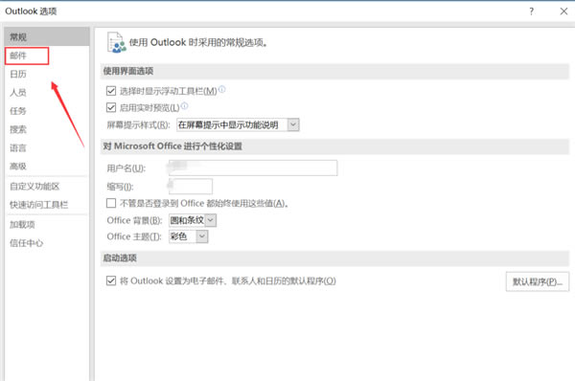
Task: Open the 日历 category
Action: (18, 74)
